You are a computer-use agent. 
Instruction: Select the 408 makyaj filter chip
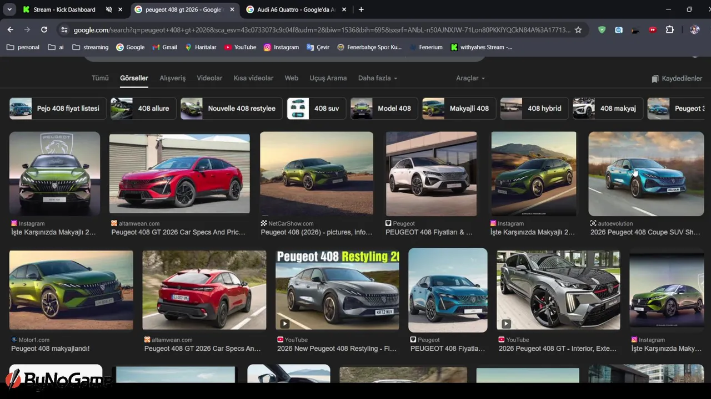tap(608, 109)
